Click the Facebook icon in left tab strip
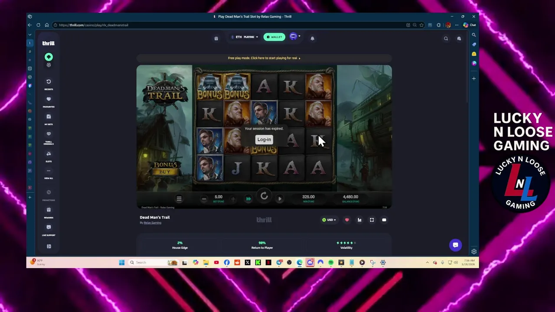Screen dimensions: 555x312 30,86
